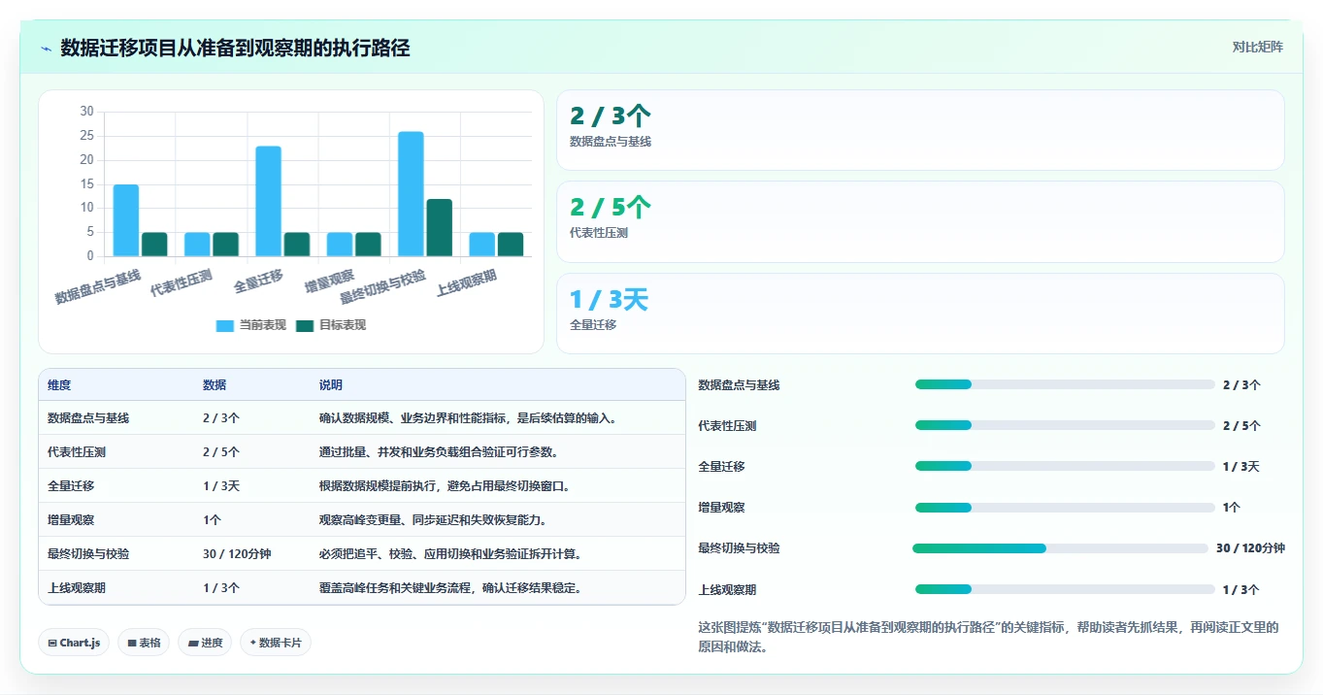1323x695 pixels.
Task: Click the 1 / 3天 table cell
Action: tap(221, 486)
